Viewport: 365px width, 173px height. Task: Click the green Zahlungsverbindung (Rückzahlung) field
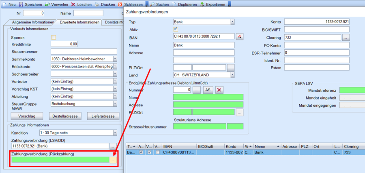(60, 160)
